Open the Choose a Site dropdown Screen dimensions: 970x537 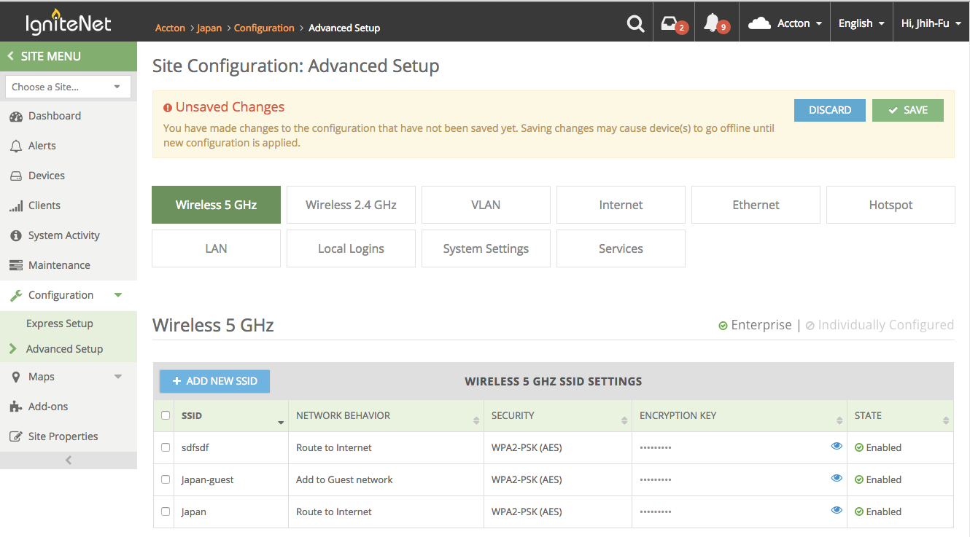pos(68,87)
